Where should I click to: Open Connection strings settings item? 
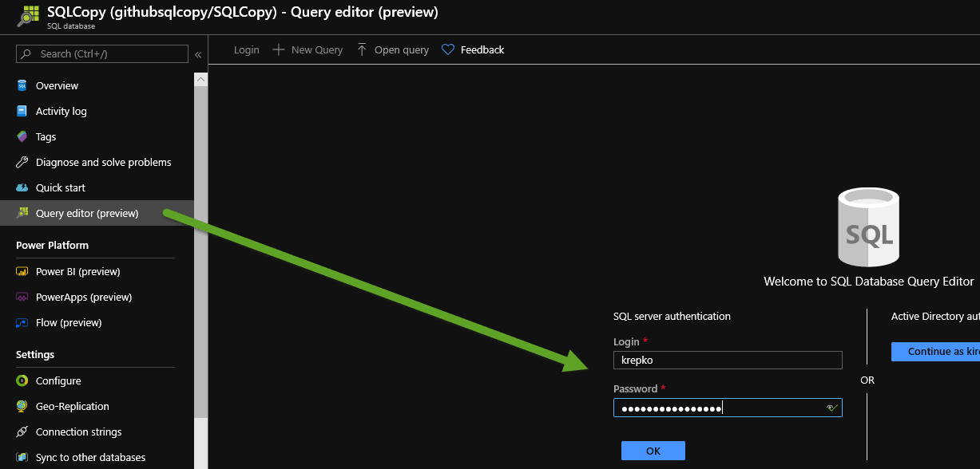78,432
